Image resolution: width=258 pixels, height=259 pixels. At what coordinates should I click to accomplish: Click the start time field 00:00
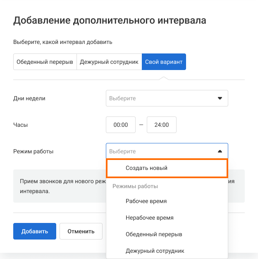click(121, 125)
